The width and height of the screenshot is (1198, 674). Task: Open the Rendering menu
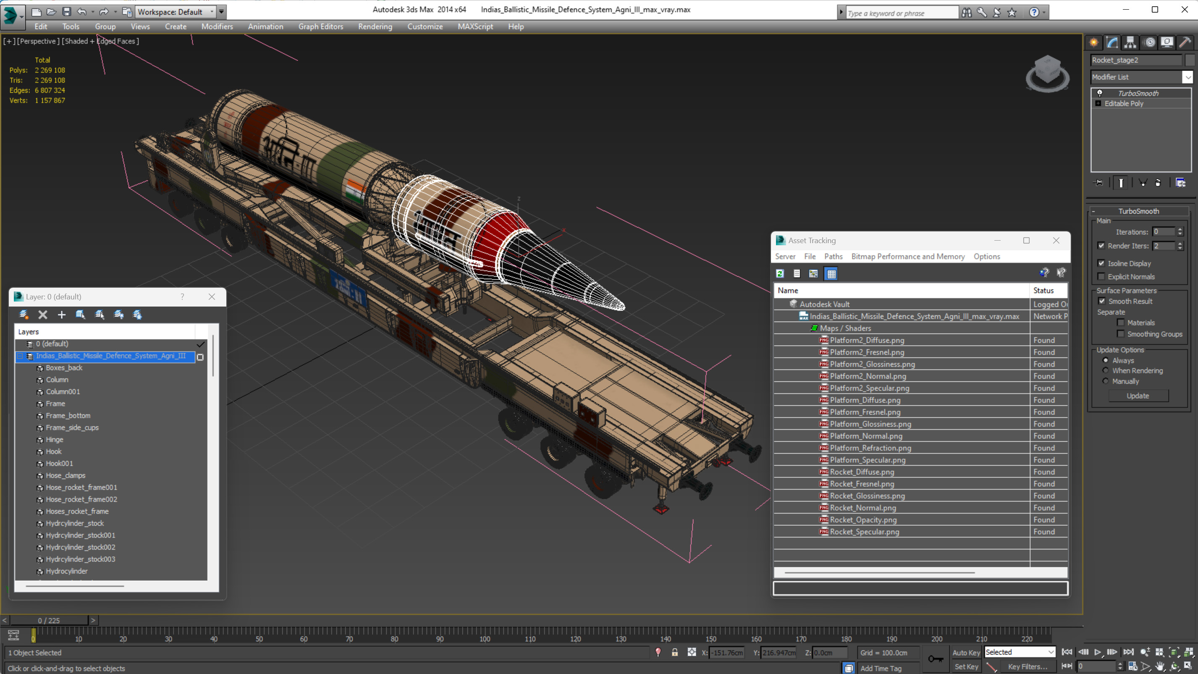click(x=375, y=26)
